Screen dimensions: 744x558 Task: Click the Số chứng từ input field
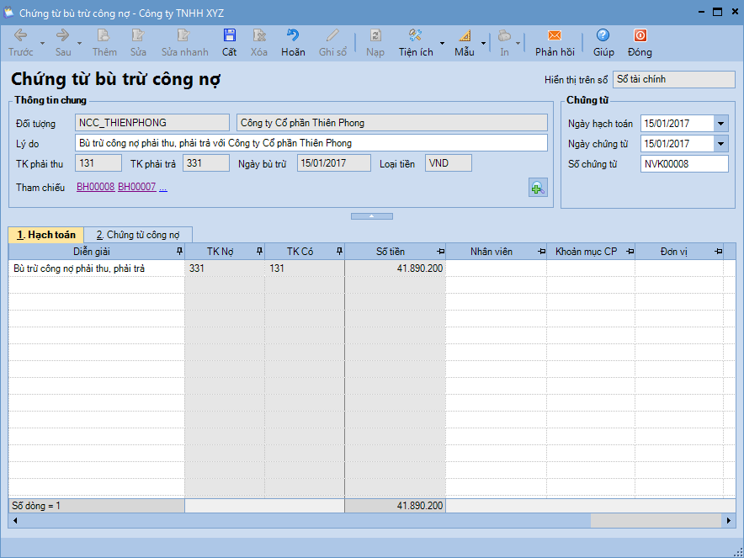pyautogui.click(x=683, y=164)
